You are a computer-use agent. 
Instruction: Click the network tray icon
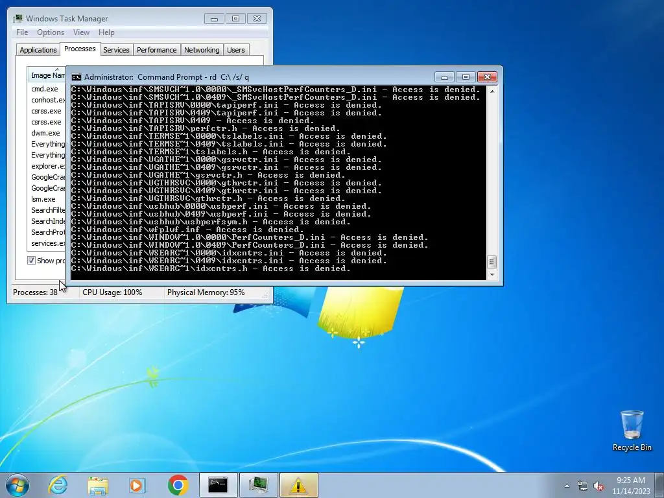(x=583, y=486)
